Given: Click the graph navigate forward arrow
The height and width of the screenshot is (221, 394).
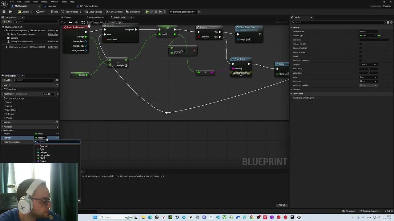Looking at the screenshot, I should click(x=76, y=22).
